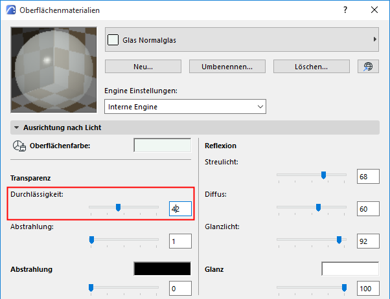390x299 pixels.
Task: Click the surface color paint icon
Action: (19, 146)
